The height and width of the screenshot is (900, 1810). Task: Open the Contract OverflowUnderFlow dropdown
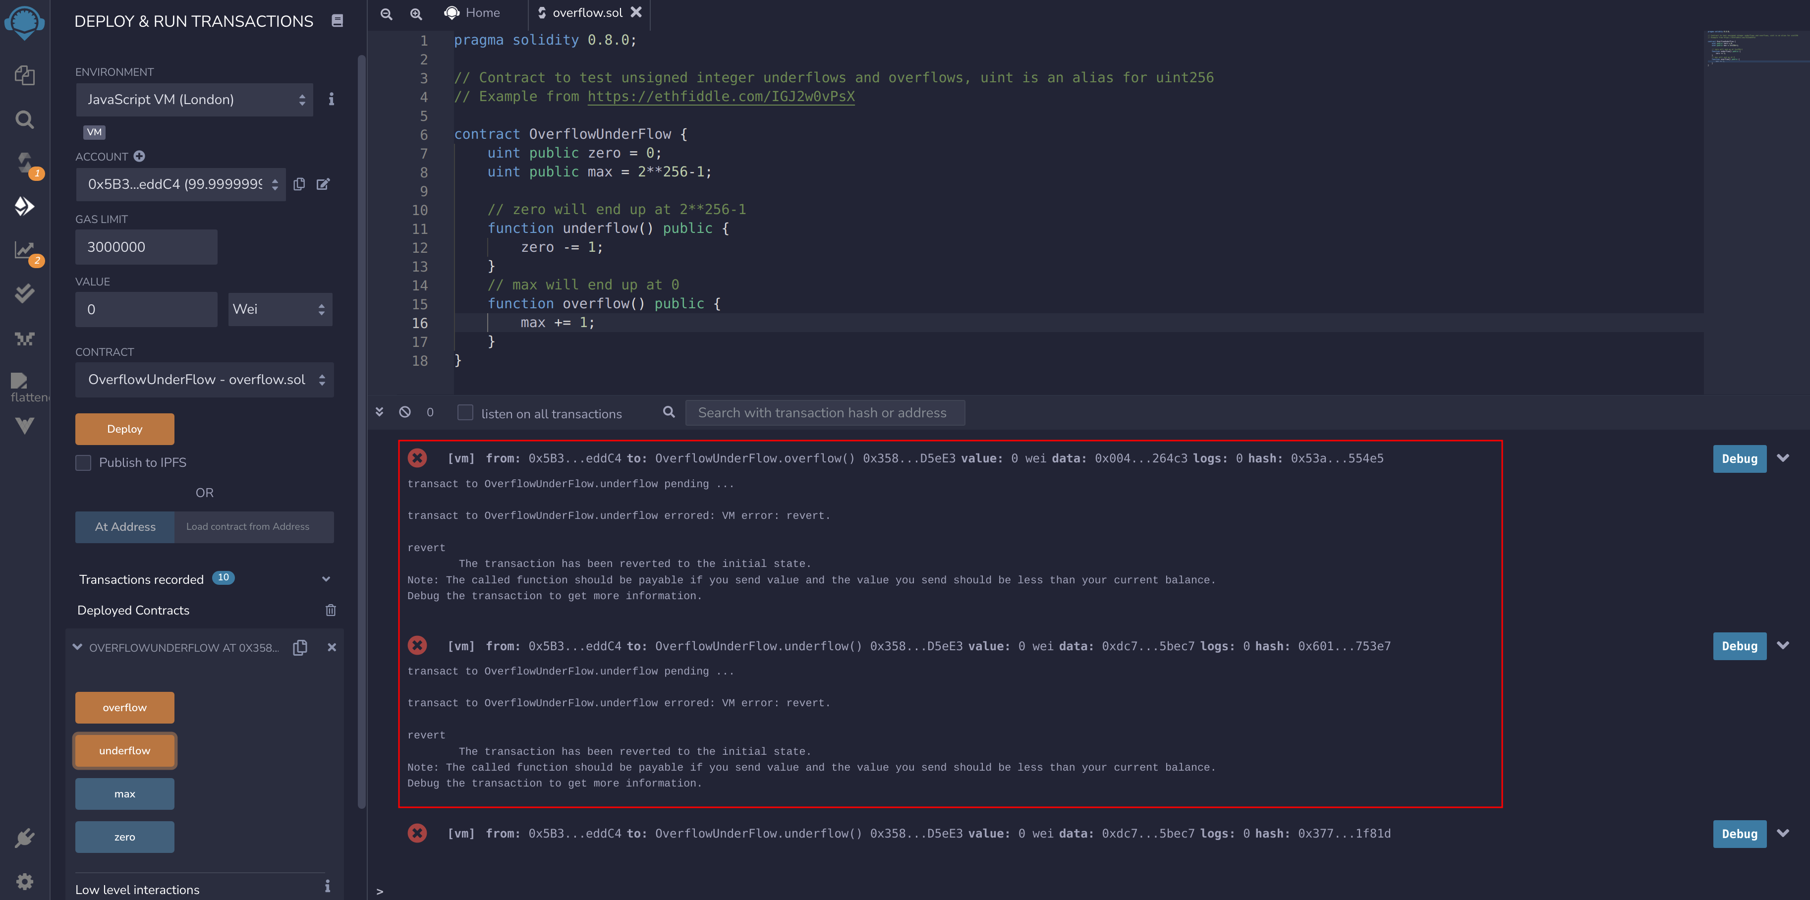point(205,380)
